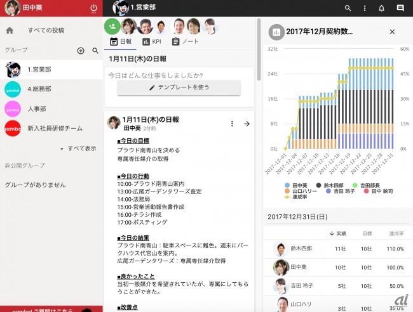413x312 pixels.
Task: Toggle 田中 映司 legend entry
Action: coord(379,191)
